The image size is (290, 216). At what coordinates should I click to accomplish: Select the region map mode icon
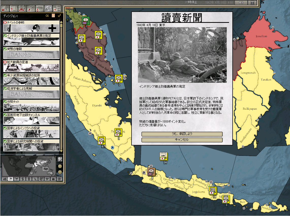pos(41,179)
